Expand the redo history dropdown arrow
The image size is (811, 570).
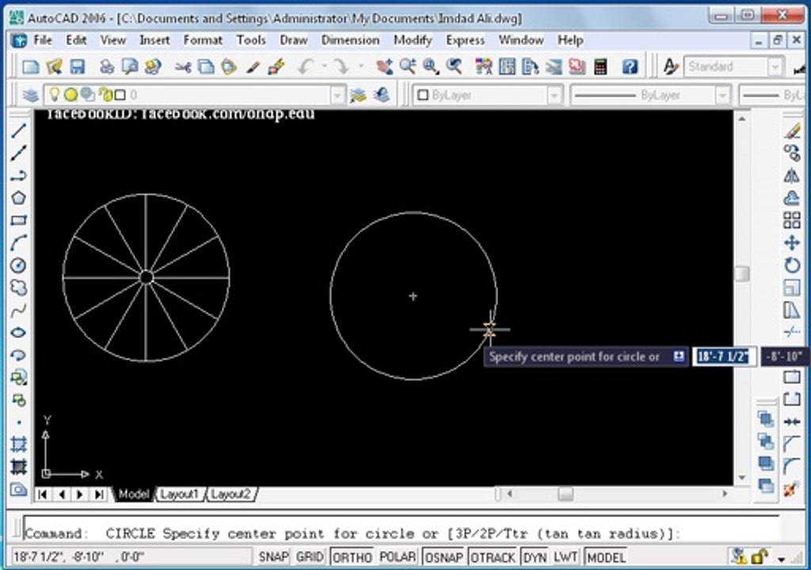(x=360, y=66)
